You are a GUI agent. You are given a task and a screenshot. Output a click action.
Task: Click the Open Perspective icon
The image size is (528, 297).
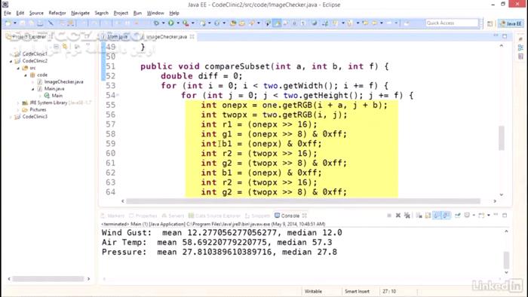490,23
